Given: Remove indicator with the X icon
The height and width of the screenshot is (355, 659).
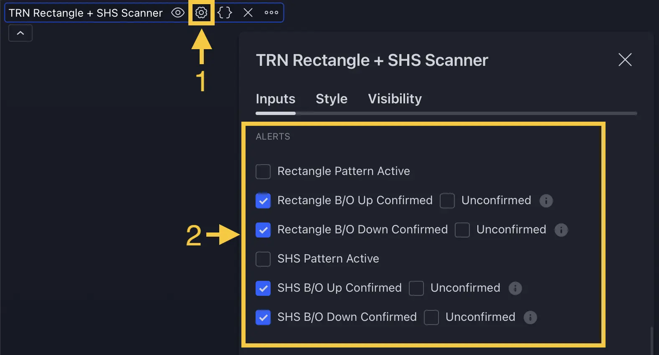Looking at the screenshot, I should (248, 12).
